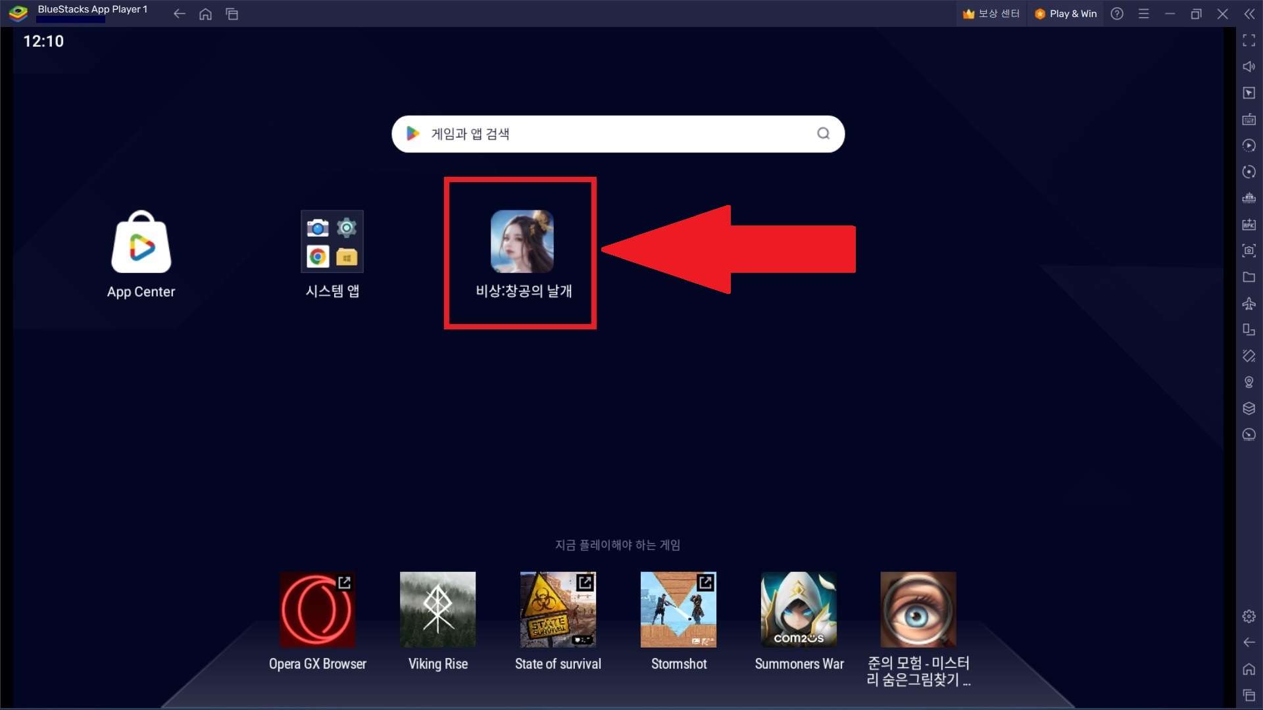The image size is (1263, 710).
Task: Take a screenshot using sidebar camera icon
Action: click(x=1249, y=250)
